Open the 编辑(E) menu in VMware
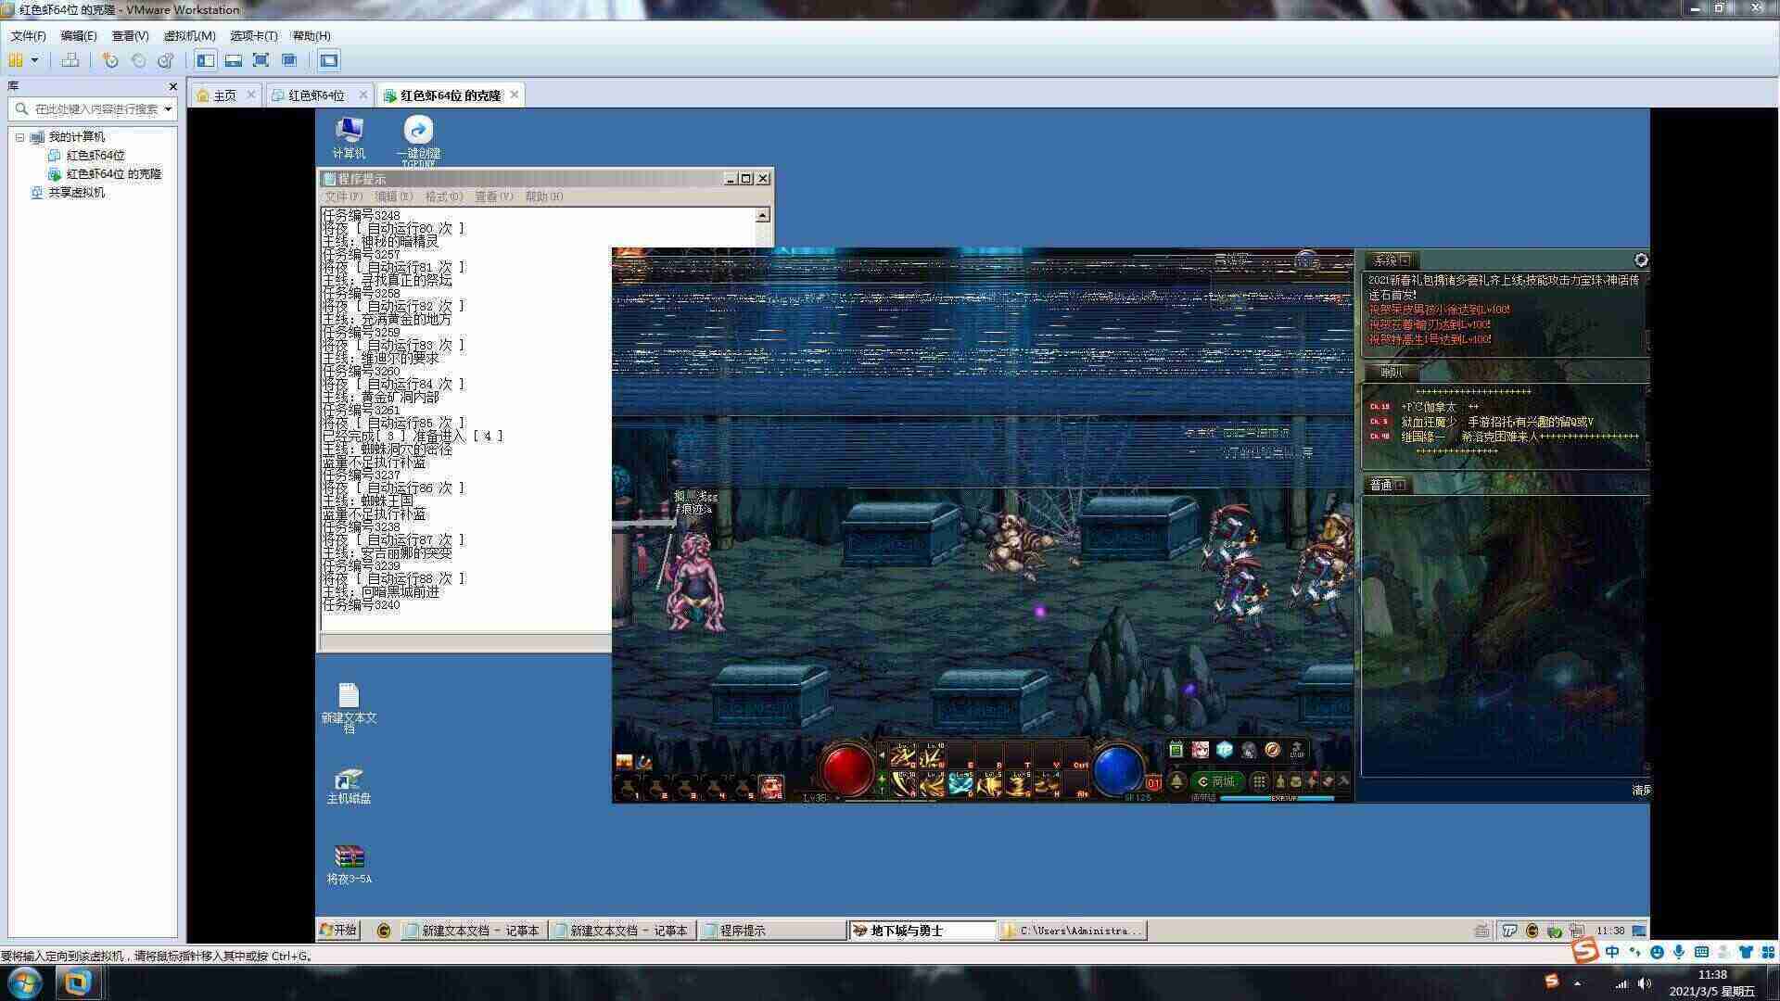This screenshot has height=1001, width=1780. coord(78,35)
